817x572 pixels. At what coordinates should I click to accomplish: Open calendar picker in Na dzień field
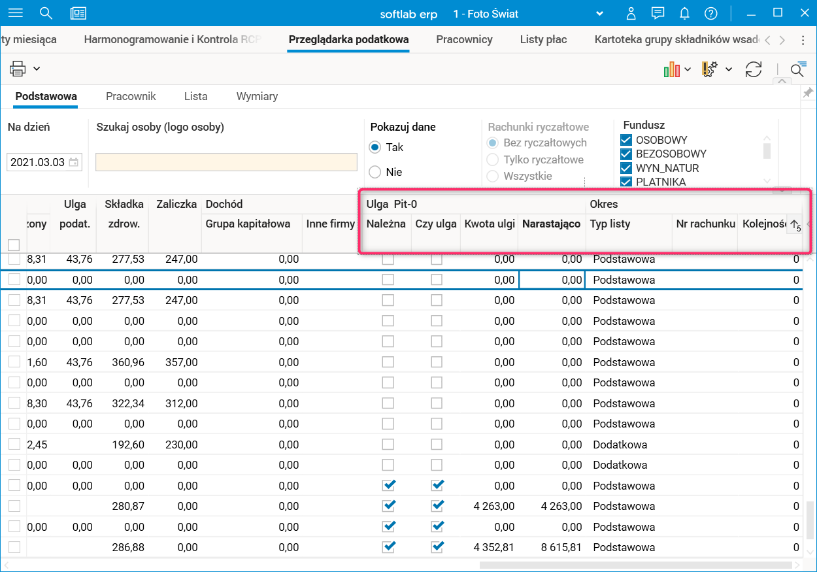[x=74, y=162]
